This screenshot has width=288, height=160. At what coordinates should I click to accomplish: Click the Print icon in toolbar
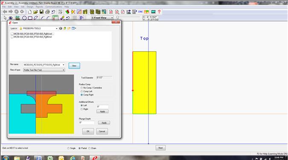(47, 12)
